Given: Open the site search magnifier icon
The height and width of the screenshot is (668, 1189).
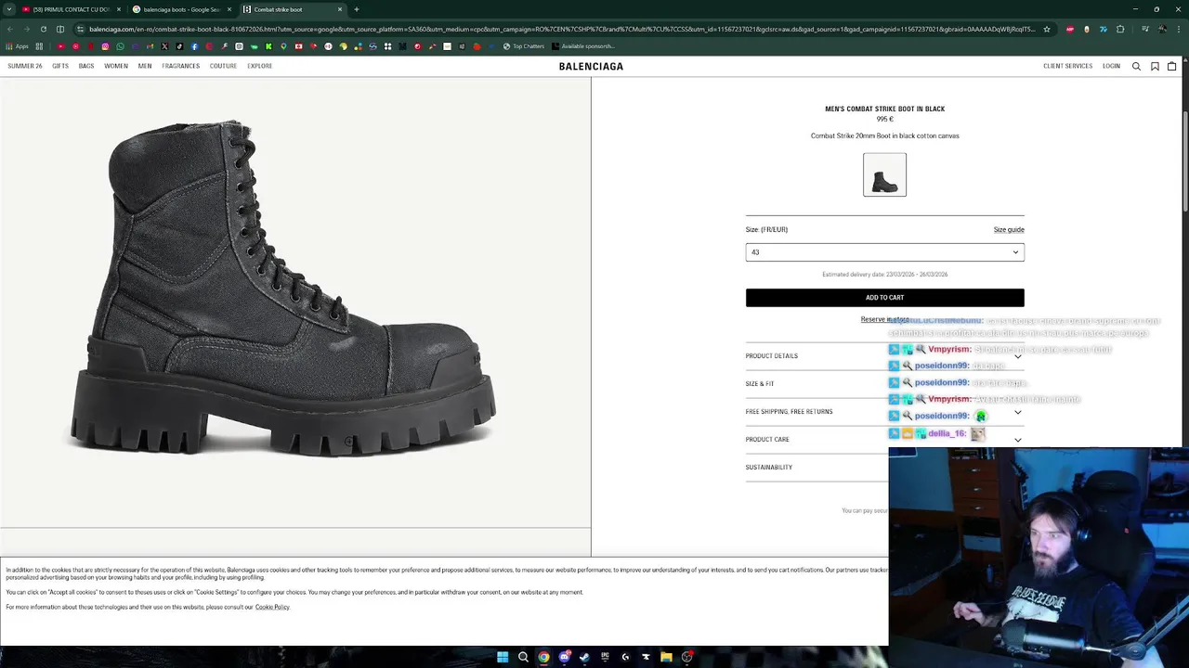Looking at the screenshot, I should point(1136,66).
